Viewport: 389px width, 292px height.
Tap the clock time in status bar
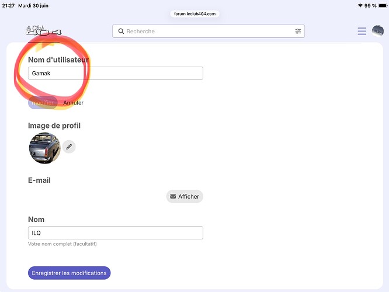pyautogui.click(x=8, y=5)
